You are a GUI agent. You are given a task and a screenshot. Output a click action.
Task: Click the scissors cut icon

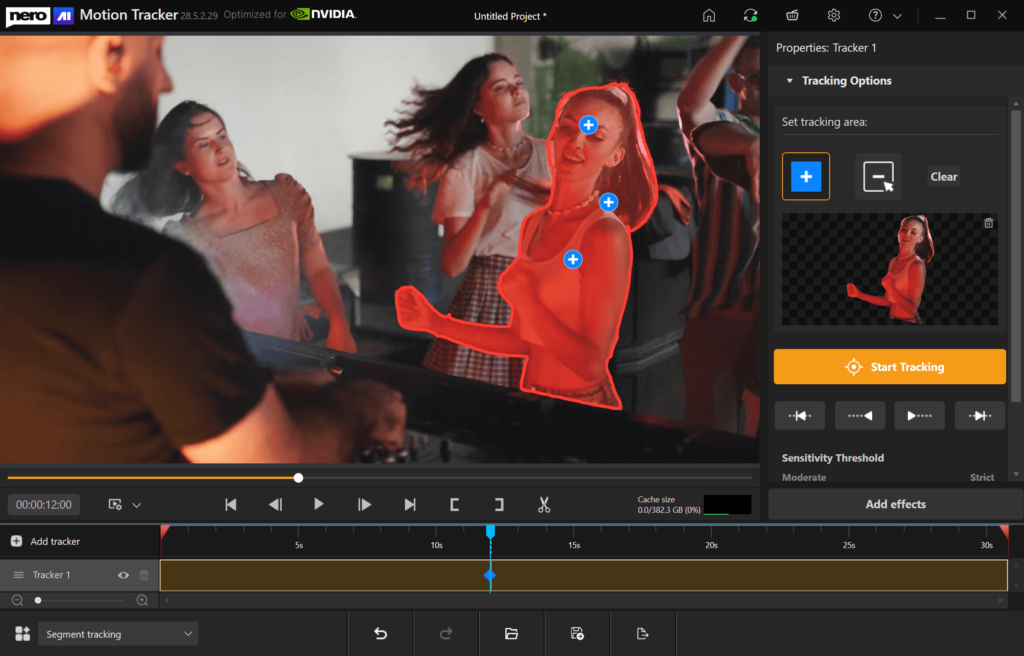pos(544,505)
